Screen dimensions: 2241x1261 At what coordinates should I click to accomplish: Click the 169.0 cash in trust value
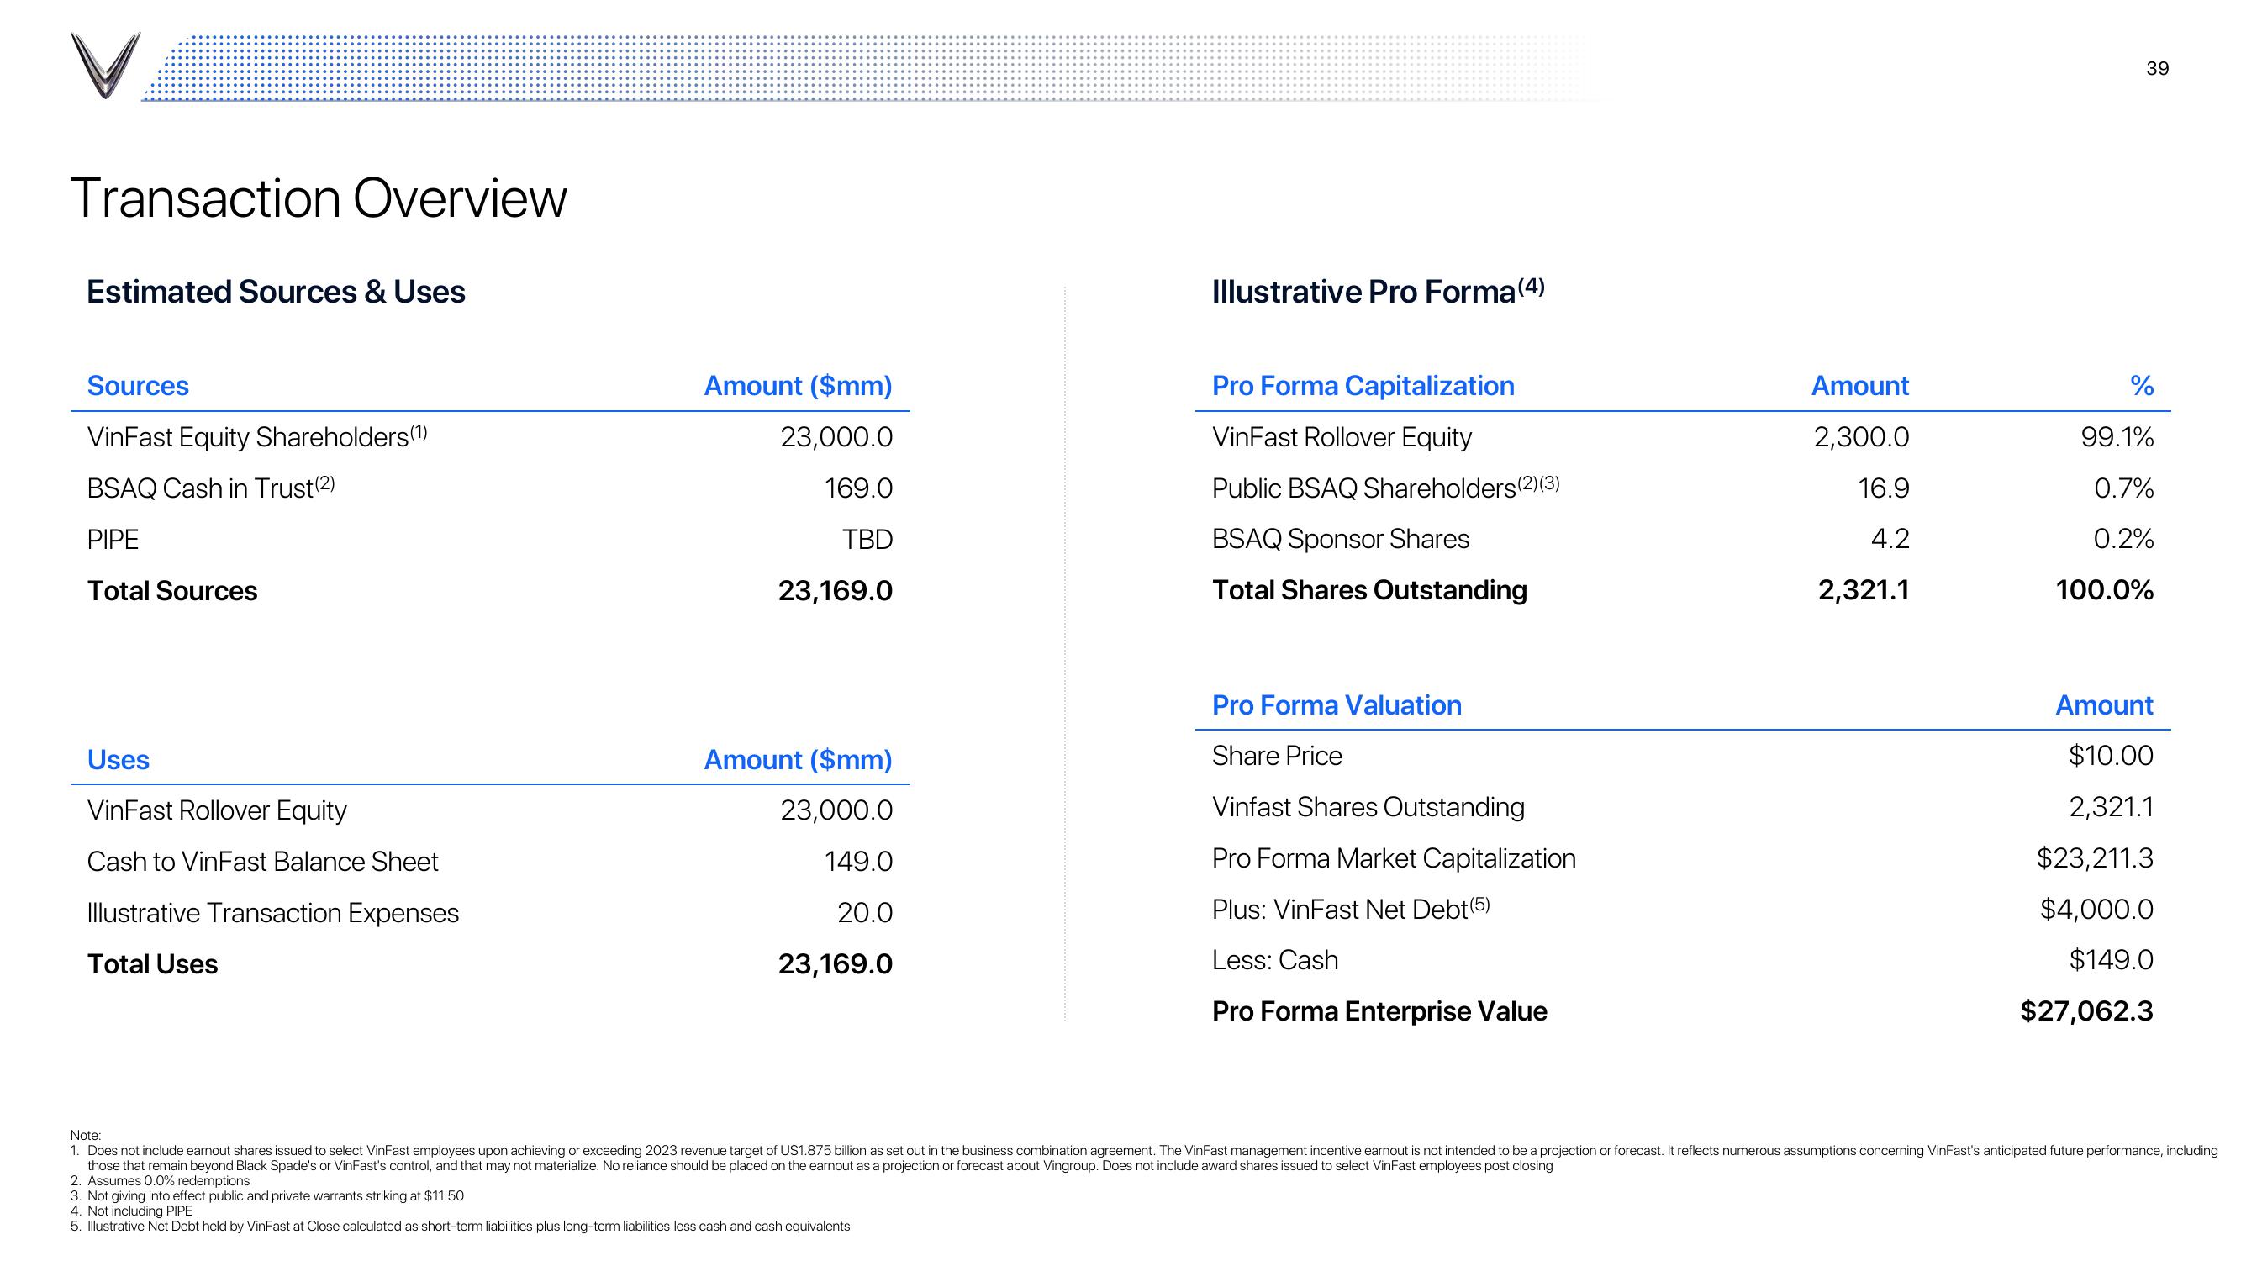click(857, 488)
